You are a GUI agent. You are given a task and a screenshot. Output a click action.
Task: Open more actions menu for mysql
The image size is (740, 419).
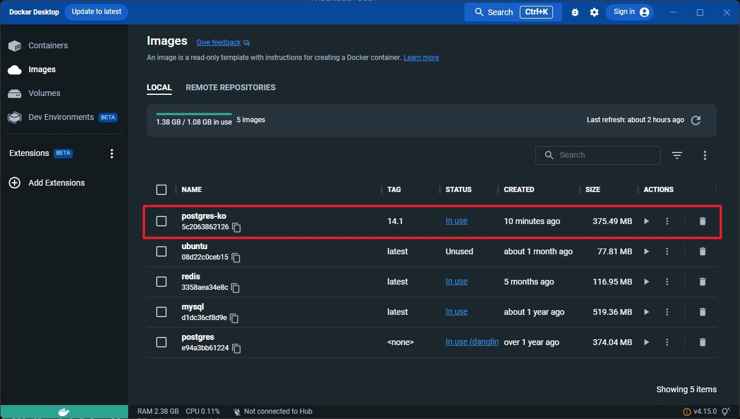[x=667, y=312]
